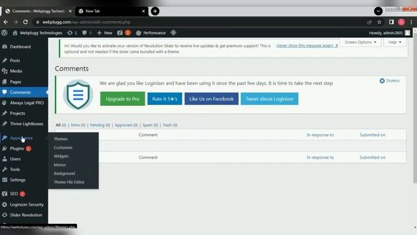Bookmark this page with star icon

(x=379, y=22)
